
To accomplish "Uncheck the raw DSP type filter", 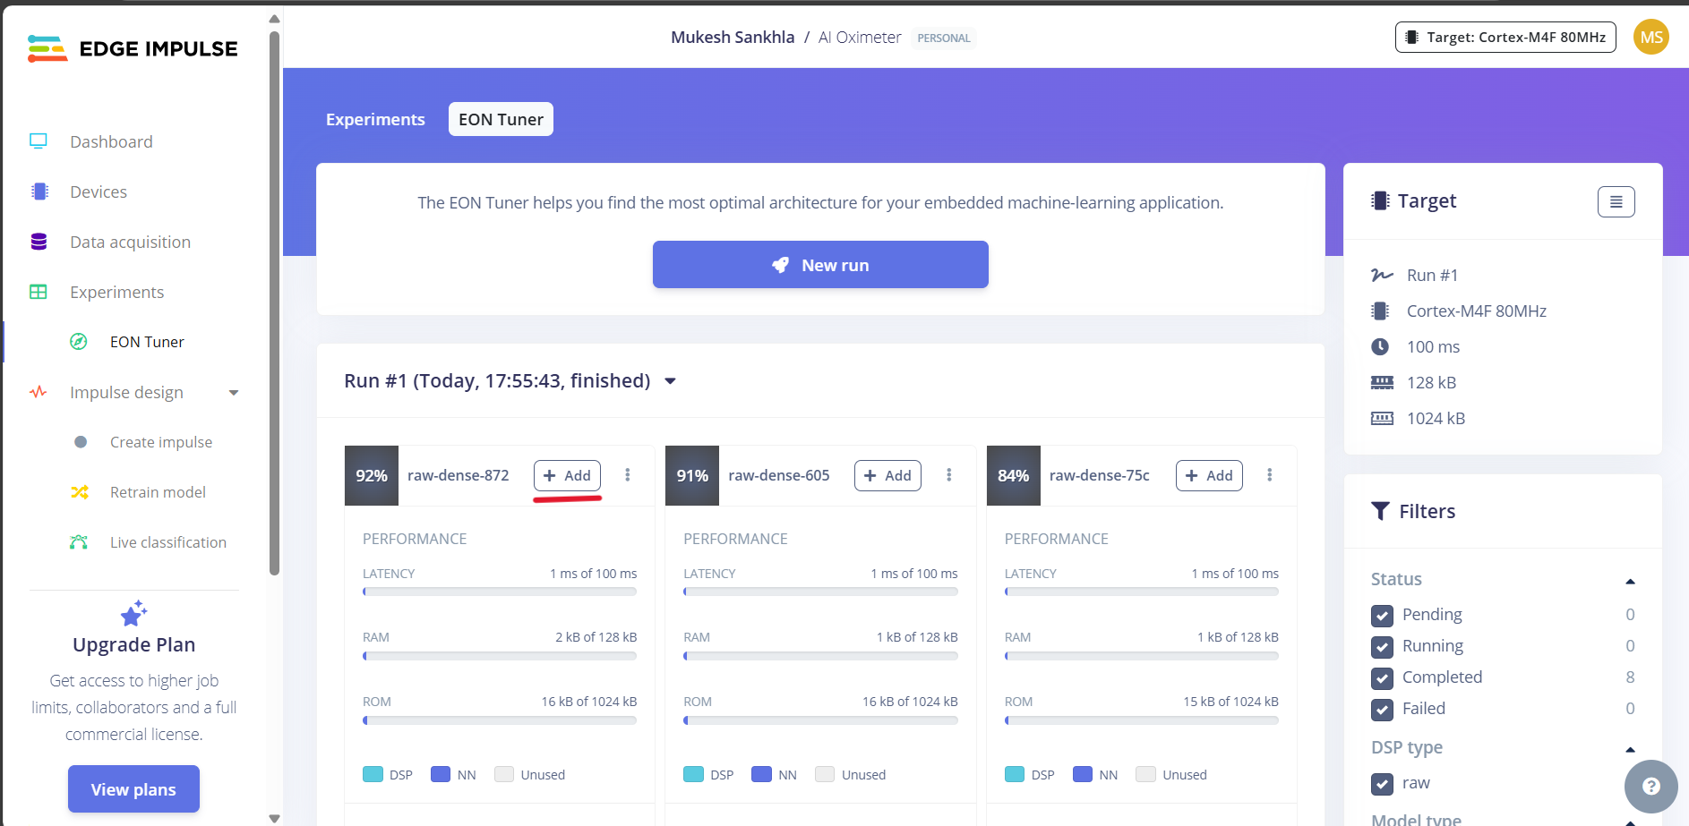I will [1382, 784].
